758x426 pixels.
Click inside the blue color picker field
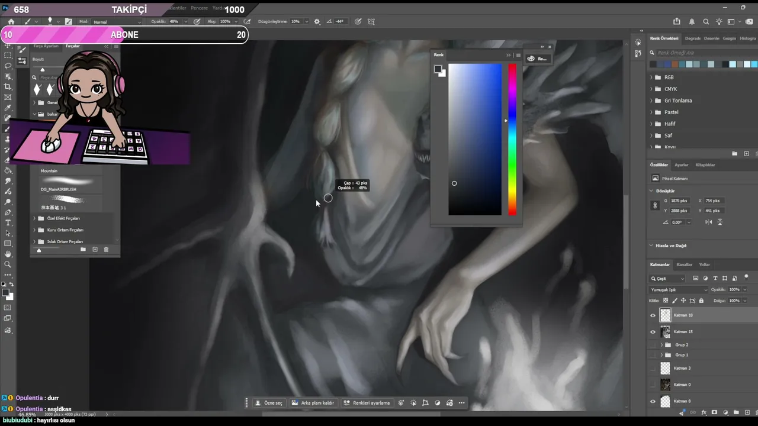pos(475,140)
